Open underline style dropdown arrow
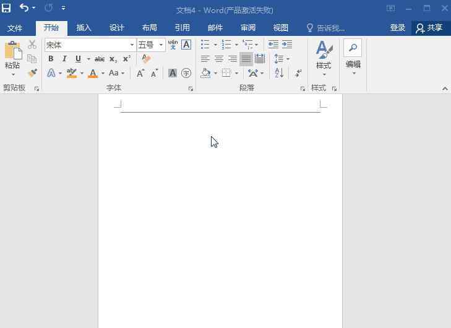Viewport: 451px width, 328px height. coord(88,59)
